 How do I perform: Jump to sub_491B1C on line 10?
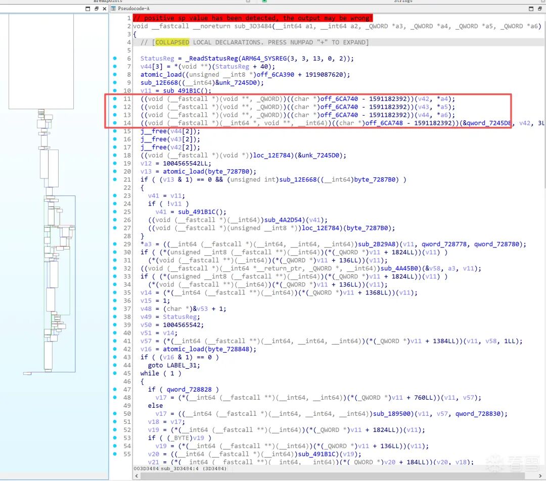click(182, 91)
